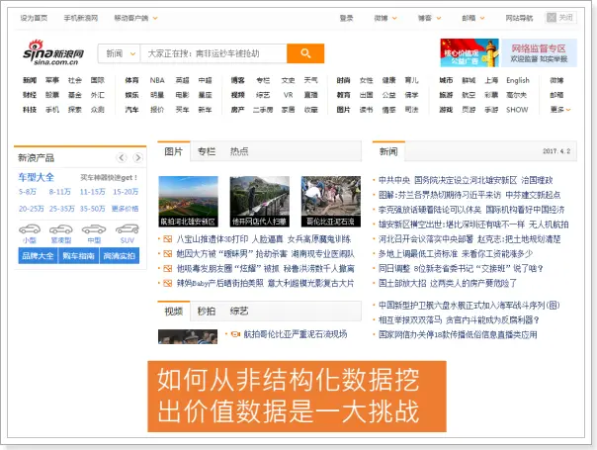The width and height of the screenshot is (597, 450).
Task: Open the 核心价值观 公益广告 banner
Action: 469,53
